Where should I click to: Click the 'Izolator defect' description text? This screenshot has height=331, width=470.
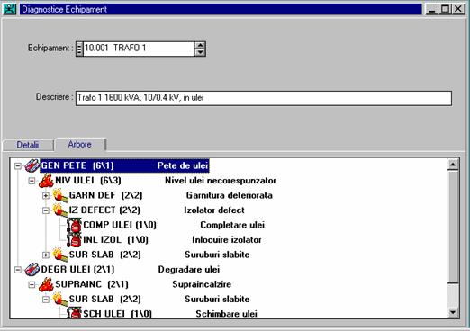pos(214,210)
